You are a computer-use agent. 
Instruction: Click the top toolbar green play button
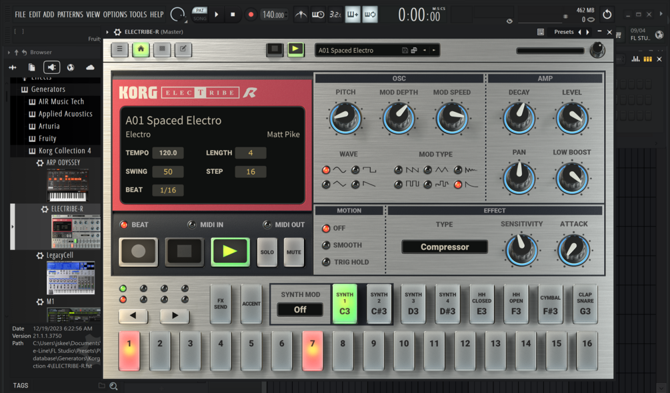(x=296, y=49)
